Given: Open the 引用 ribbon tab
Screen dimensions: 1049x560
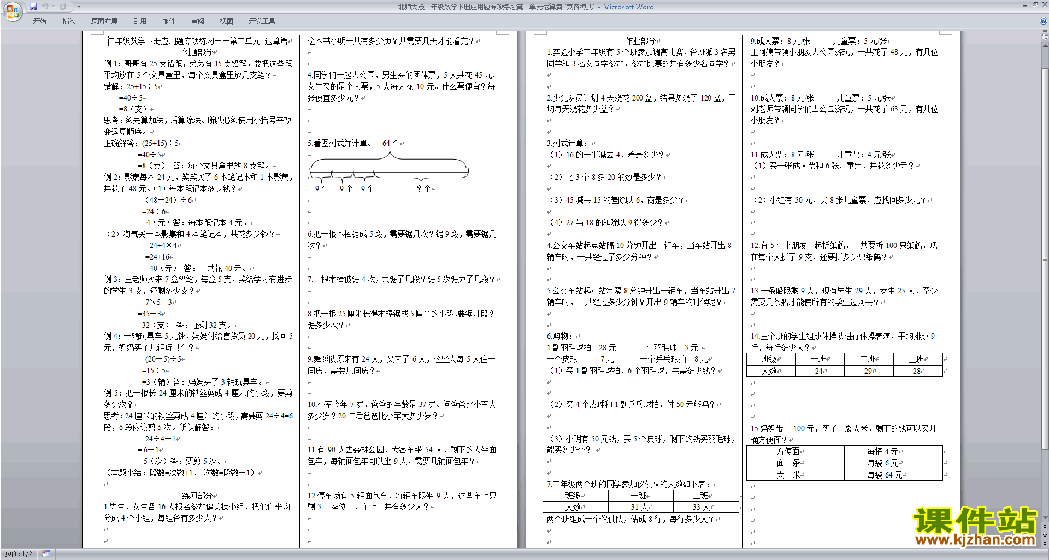Looking at the screenshot, I should [x=140, y=21].
